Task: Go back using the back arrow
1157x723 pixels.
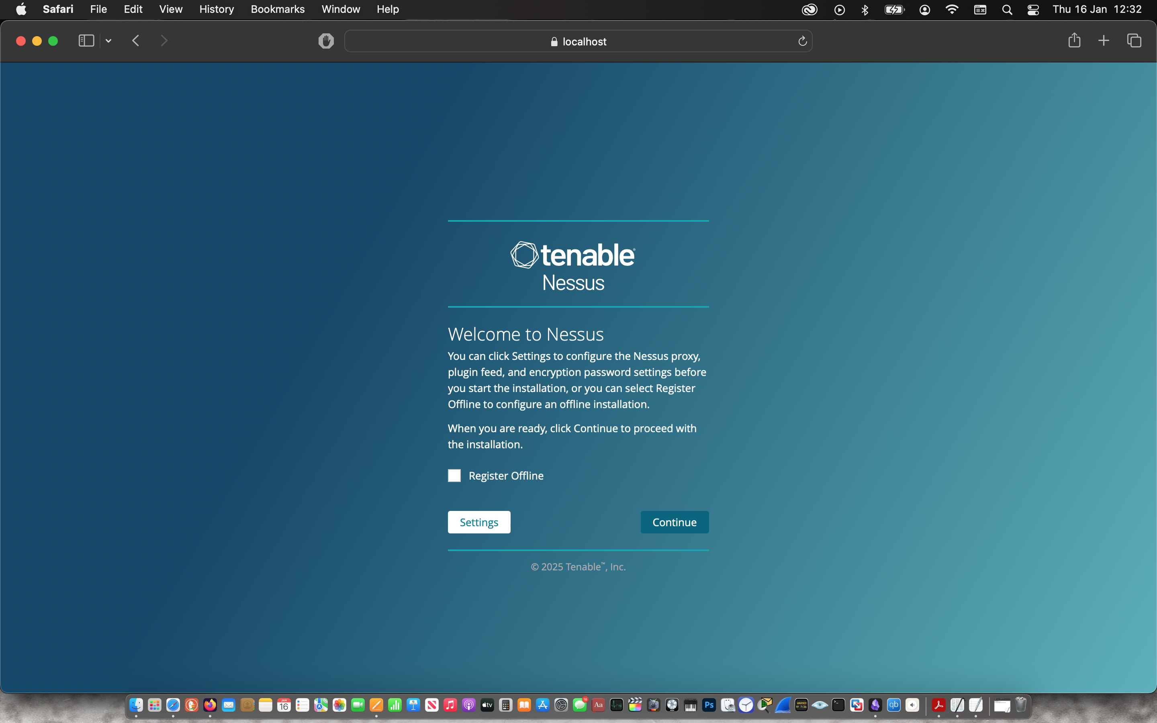Action: click(x=136, y=41)
